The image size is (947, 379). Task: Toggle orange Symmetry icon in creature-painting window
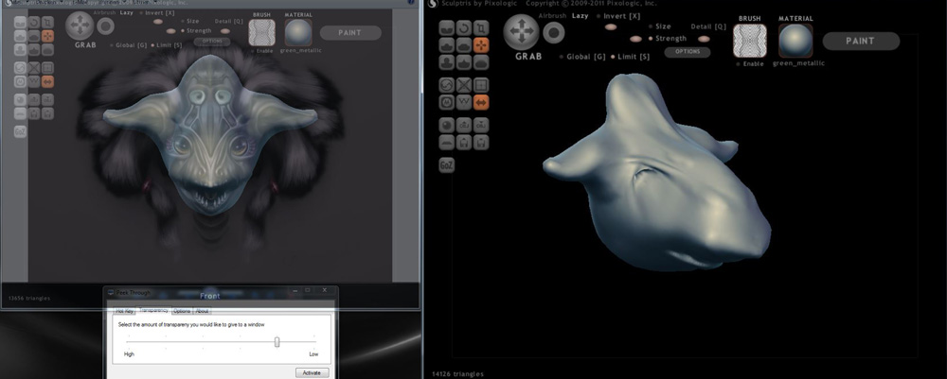click(x=47, y=81)
